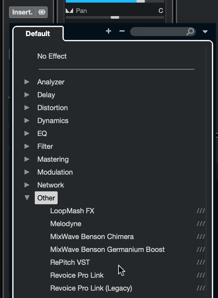
Task: Click inside the plugin search field
Action: click(158, 32)
